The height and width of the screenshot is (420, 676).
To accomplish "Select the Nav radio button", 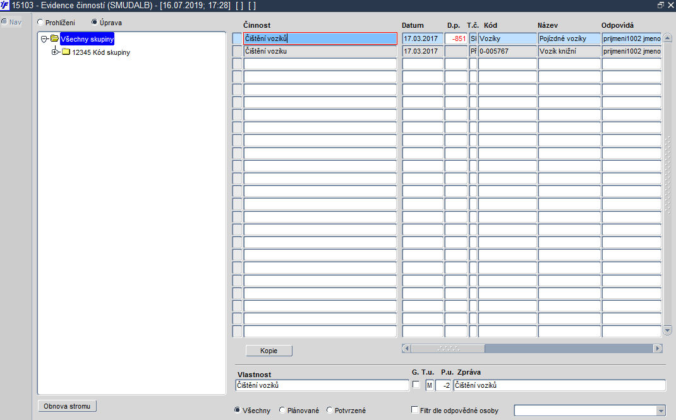I will [x=4, y=21].
